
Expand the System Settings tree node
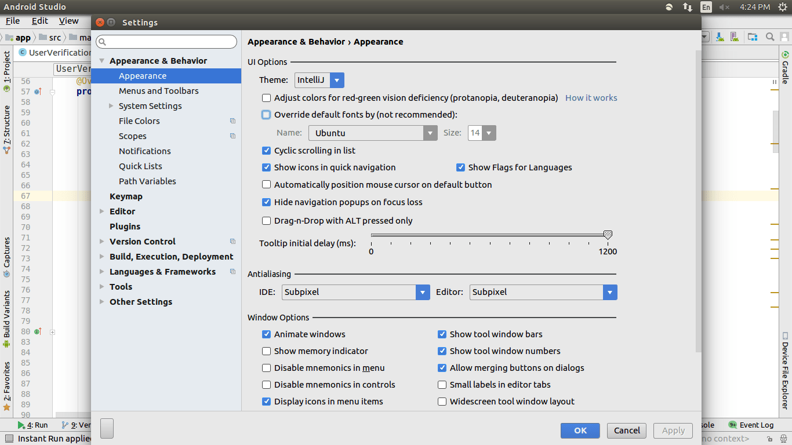click(x=111, y=106)
